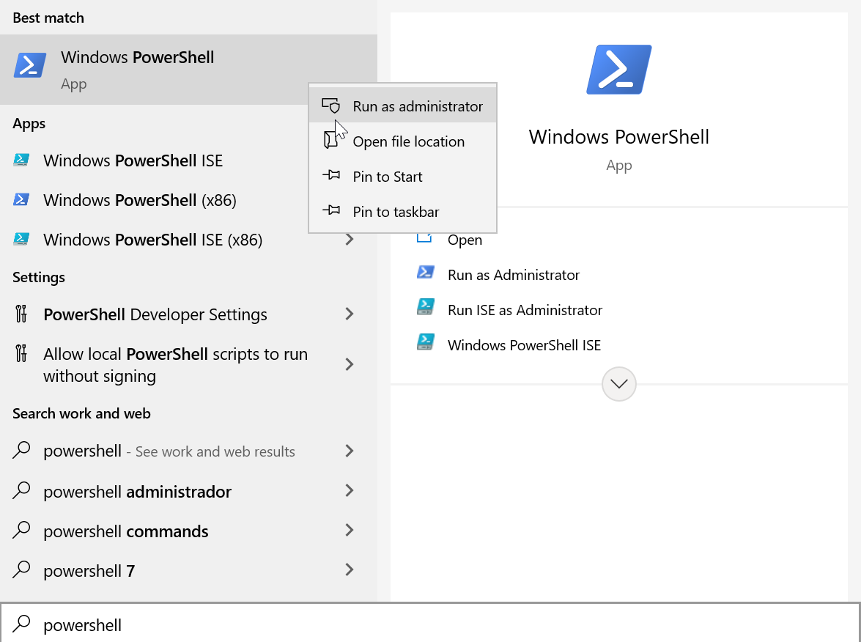Select Run as Administrator in the right panel
861x642 pixels.
pos(513,275)
